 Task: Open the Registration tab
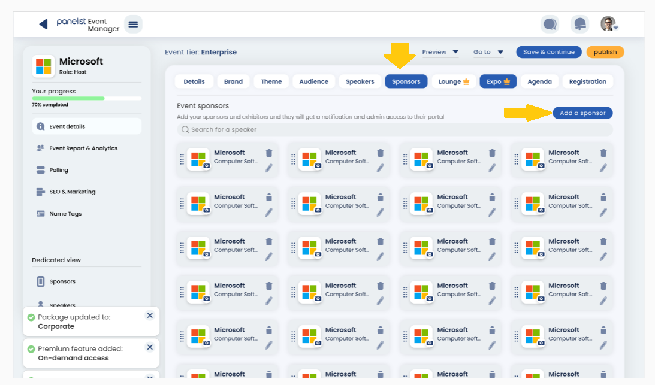click(588, 81)
